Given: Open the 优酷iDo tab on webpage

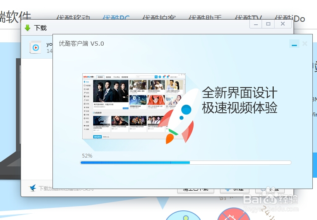Looking at the screenshot, I should (290, 18).
